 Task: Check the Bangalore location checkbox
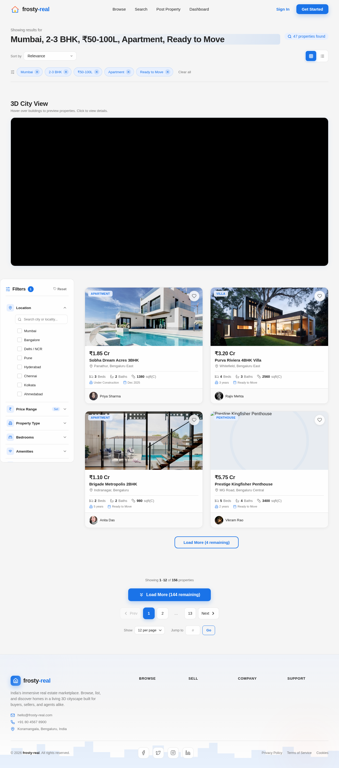pos(20,340)
